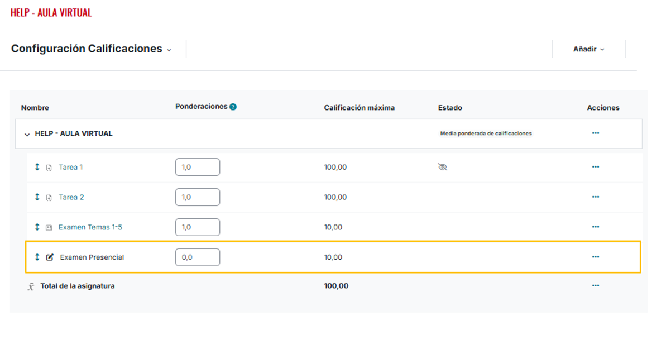Open the Tarea 2 link

point(71,197)
